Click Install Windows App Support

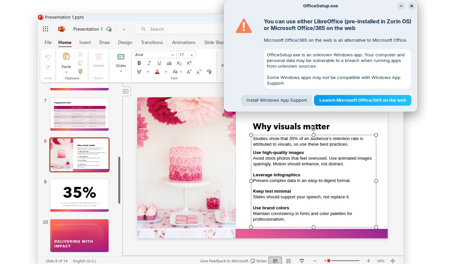tap(276, 100)
